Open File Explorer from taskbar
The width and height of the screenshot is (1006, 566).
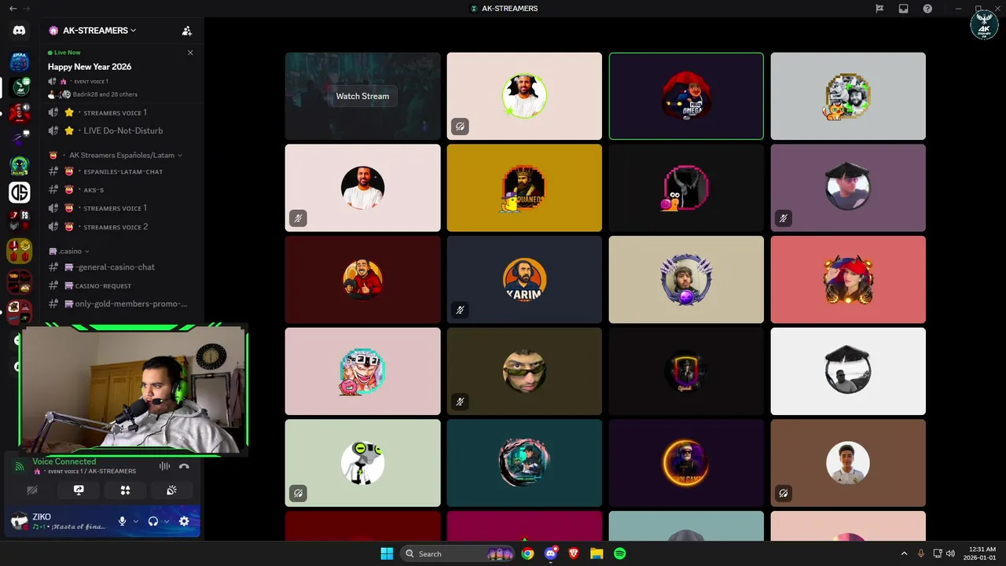pos(597,553)
